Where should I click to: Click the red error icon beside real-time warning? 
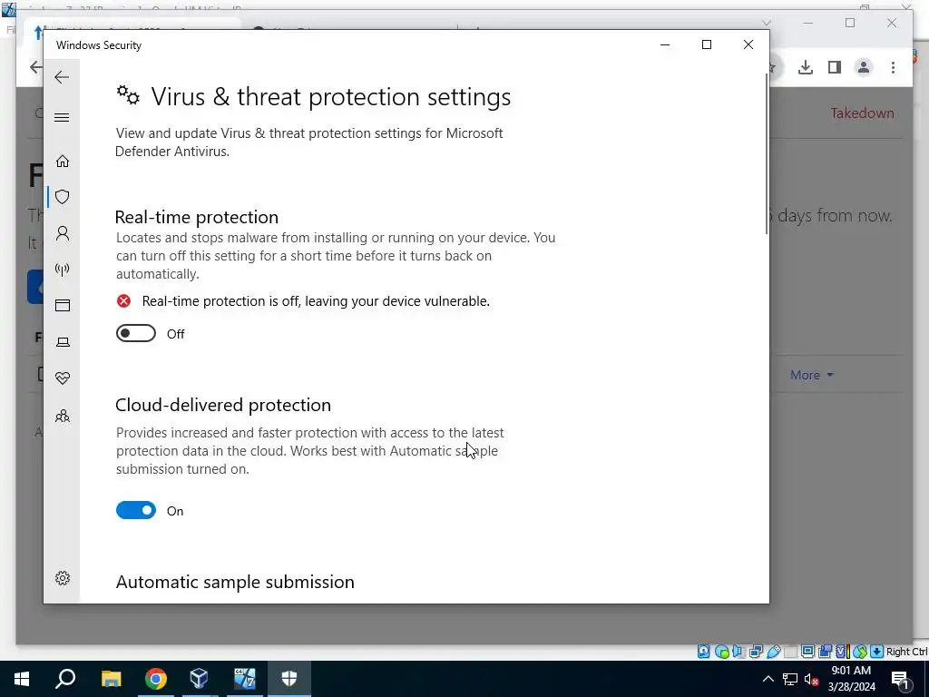point(123,301)
